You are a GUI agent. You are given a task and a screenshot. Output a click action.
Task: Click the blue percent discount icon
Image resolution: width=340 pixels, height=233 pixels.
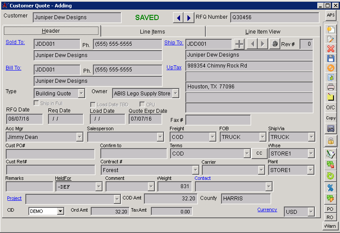pyautogui.click(x=330, y=187)
